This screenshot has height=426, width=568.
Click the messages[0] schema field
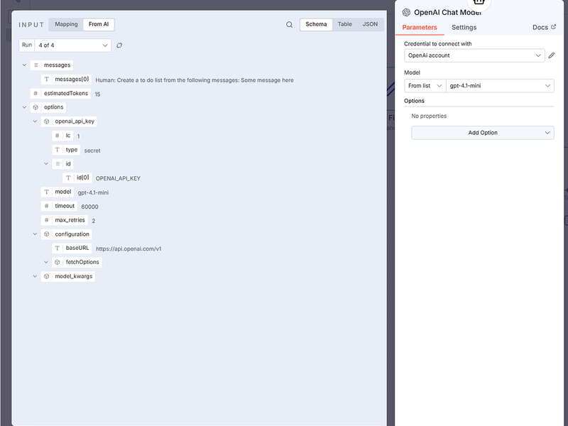66,80
